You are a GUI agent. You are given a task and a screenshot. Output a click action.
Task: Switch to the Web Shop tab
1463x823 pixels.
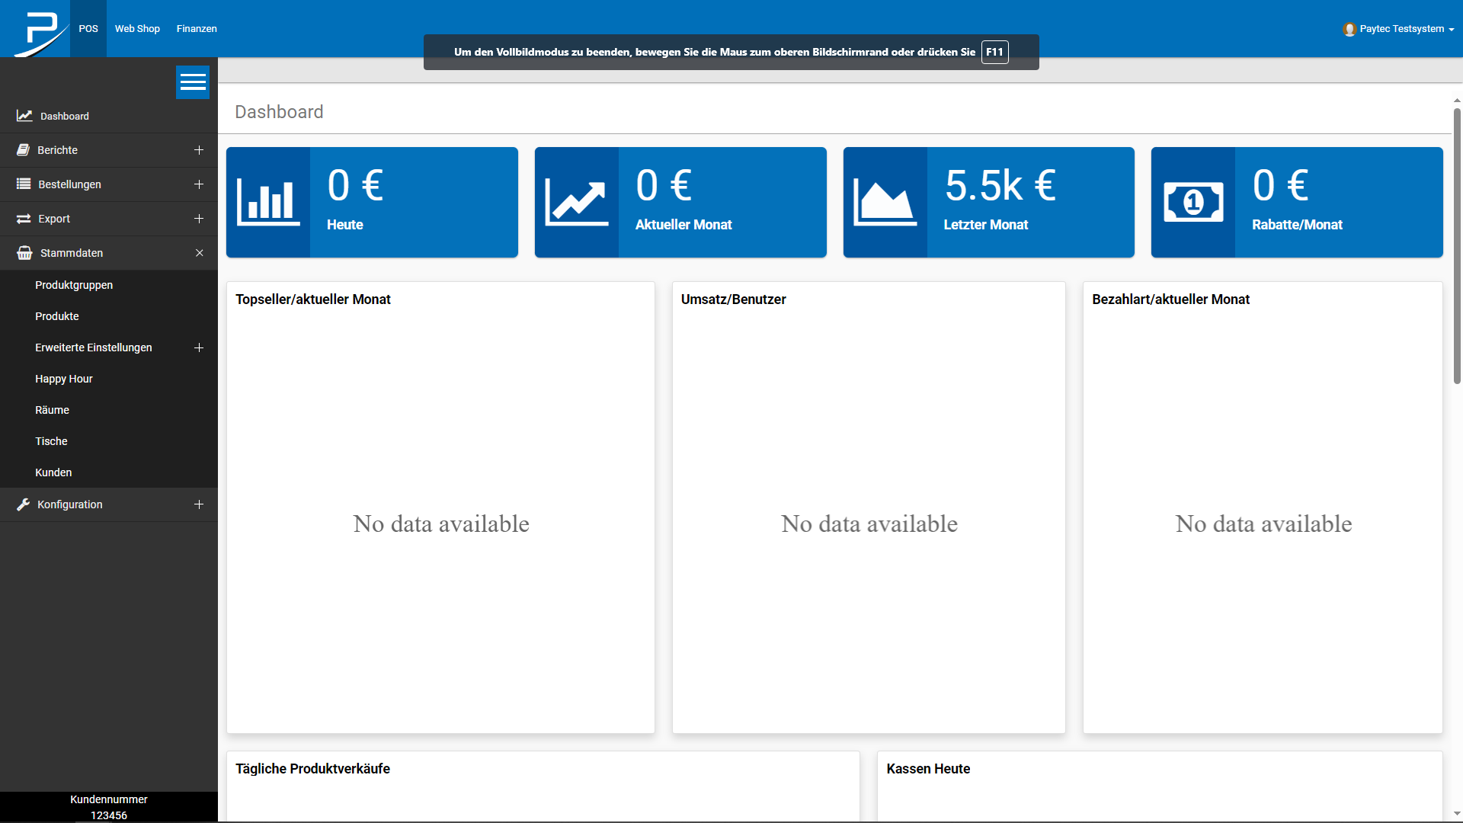point(137,29)
